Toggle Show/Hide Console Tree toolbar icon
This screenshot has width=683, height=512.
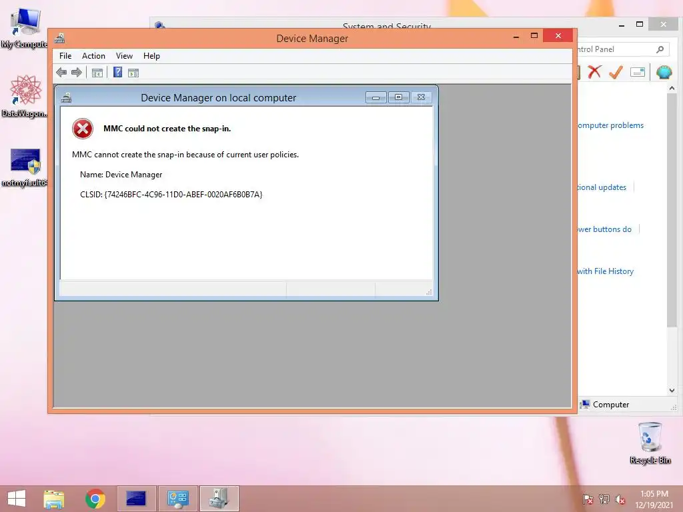[97, 73]
